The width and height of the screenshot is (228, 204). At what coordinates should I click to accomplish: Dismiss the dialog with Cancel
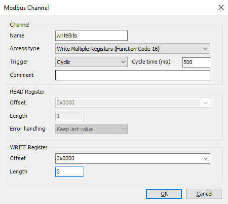tap(204, 194)
